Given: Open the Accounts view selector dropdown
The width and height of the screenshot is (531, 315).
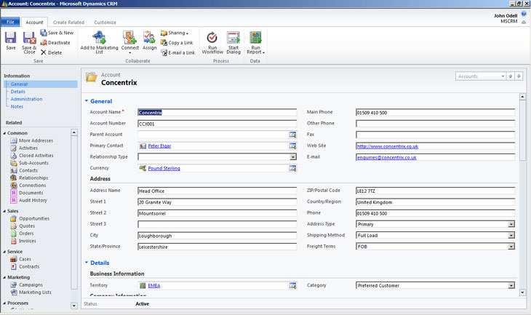Looking at the screenshot, I should click(x=503, y=76).
